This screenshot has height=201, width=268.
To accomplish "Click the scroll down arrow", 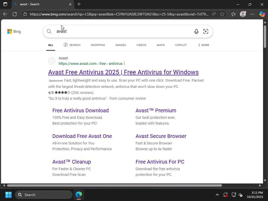I will tap(265, 181).
